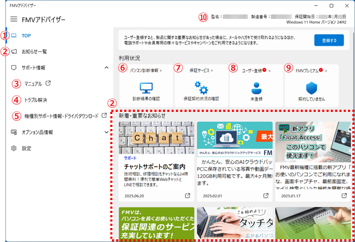Click 未登録 status text

[256, 99]
